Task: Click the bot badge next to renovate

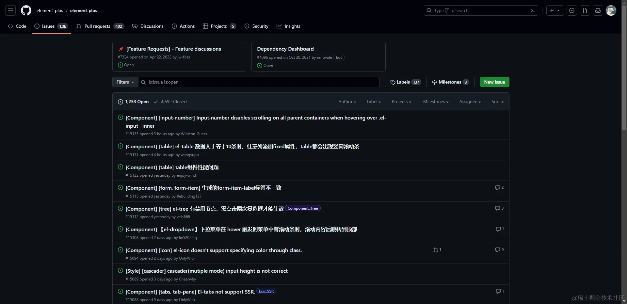Action: point(339,57)
